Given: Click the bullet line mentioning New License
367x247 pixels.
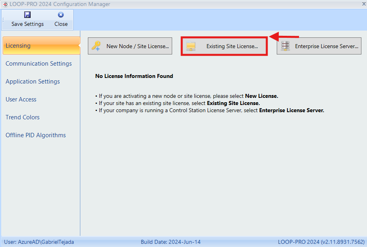Looking at the screenshot, I should 187,96.
